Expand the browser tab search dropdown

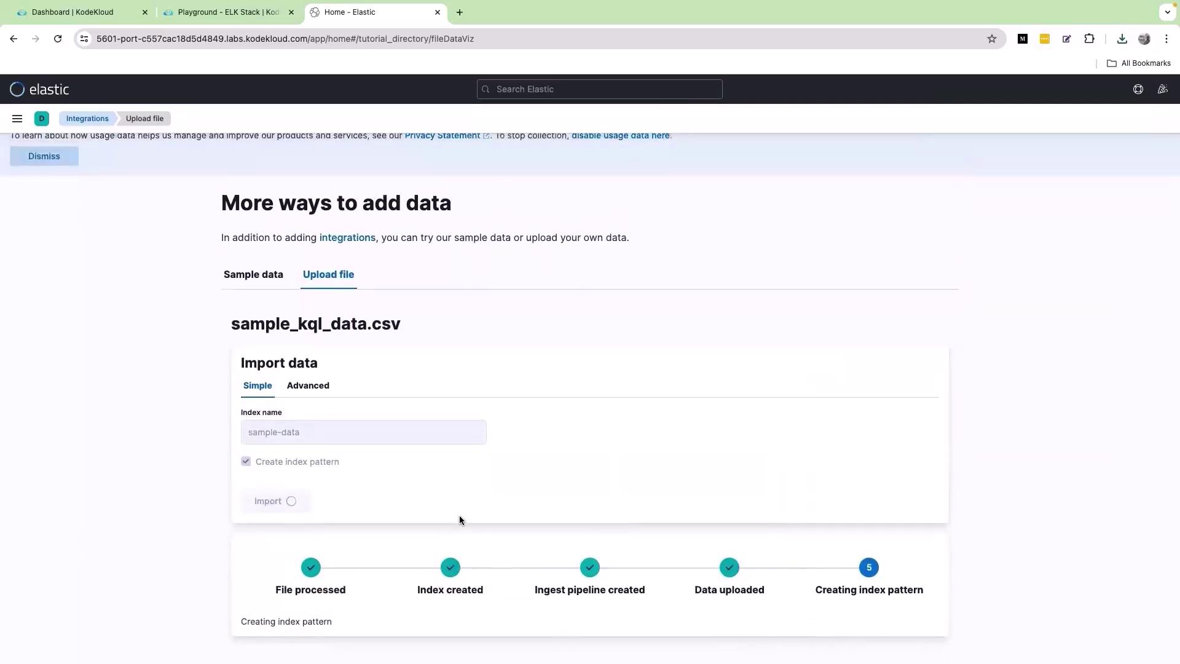(1167, 12)
